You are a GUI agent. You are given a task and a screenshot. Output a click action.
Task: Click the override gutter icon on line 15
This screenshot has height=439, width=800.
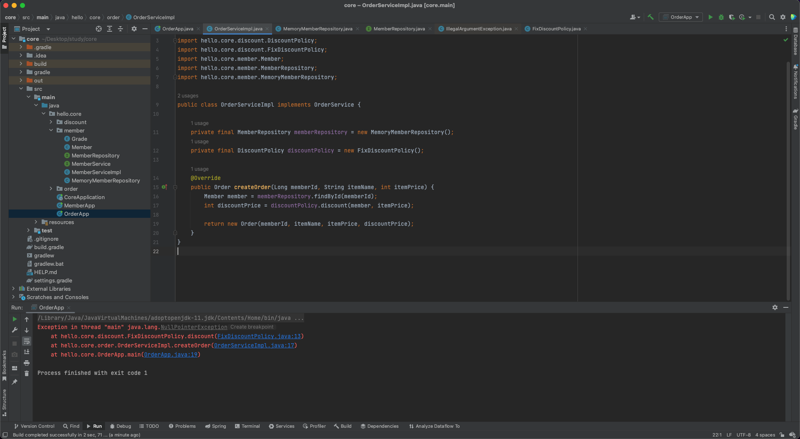[x=164, y=187]
